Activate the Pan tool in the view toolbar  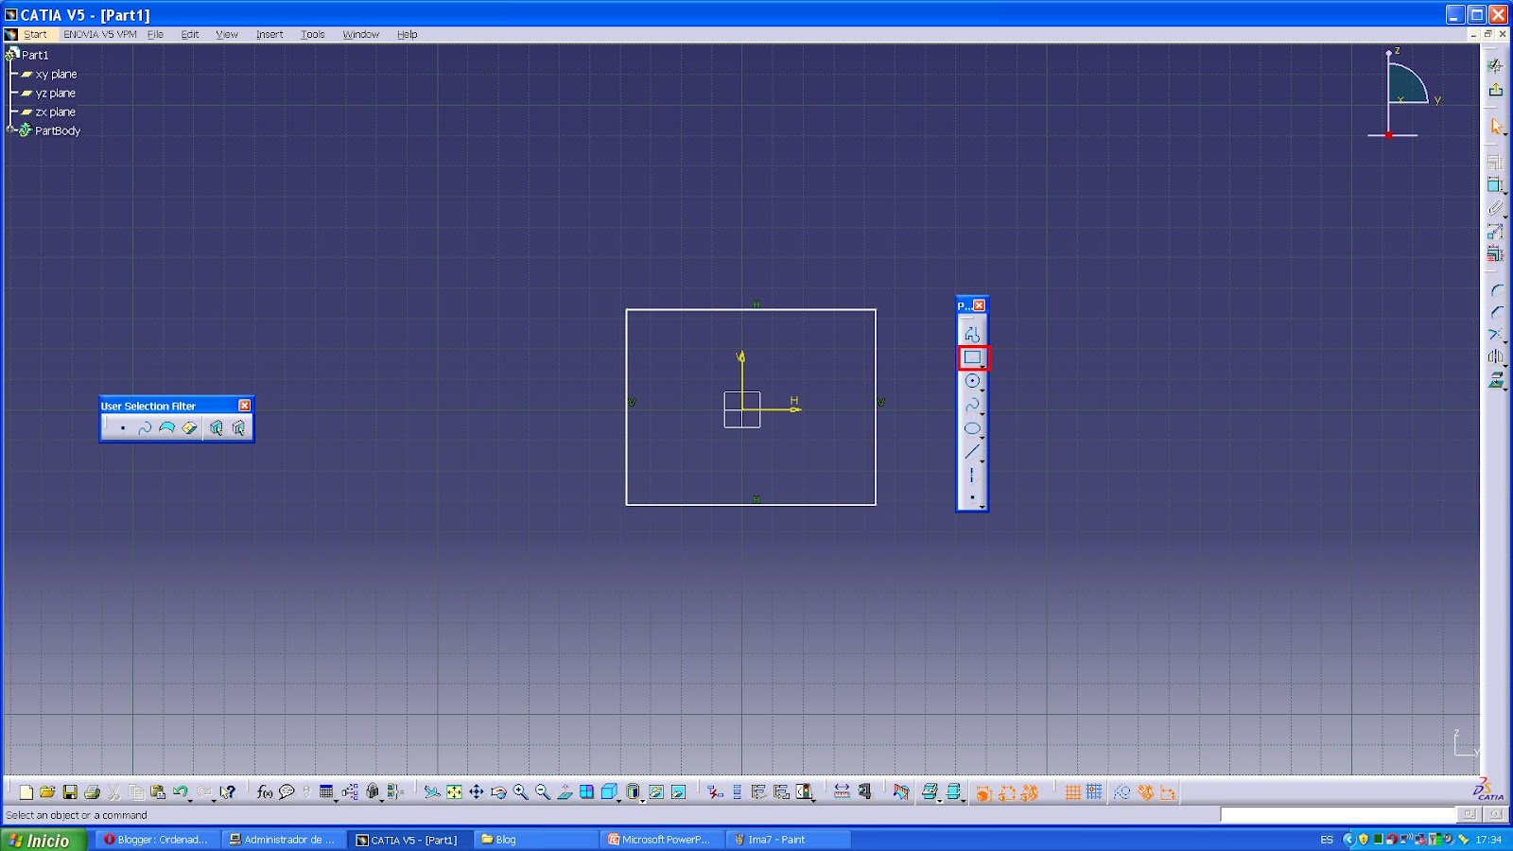(x=477, y=792)
